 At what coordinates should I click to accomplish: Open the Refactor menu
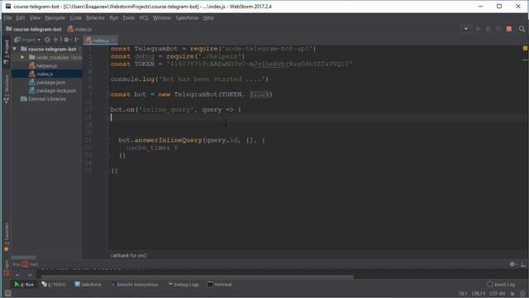tap(96, 18)
